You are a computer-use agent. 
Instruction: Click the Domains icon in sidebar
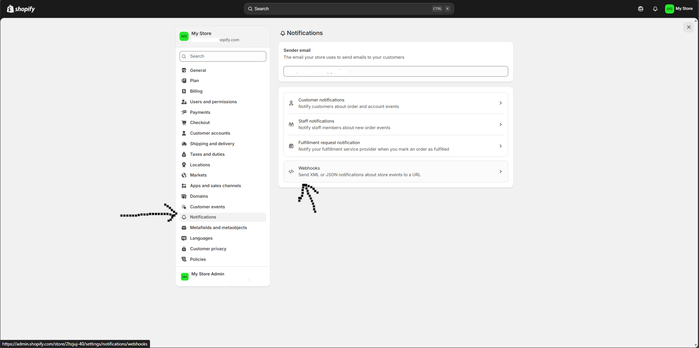click(x=184, y=196)
